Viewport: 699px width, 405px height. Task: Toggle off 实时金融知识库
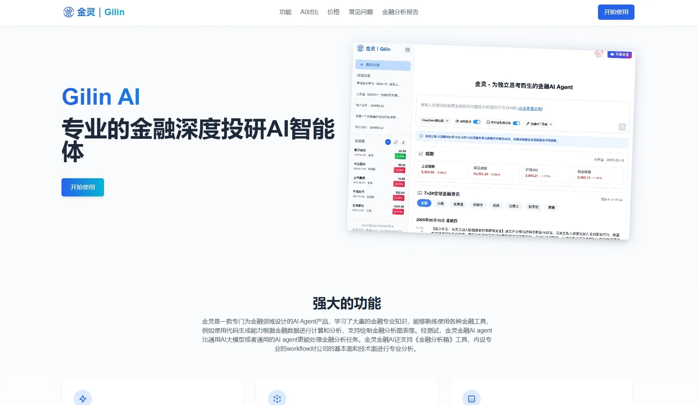click(516, 123)
